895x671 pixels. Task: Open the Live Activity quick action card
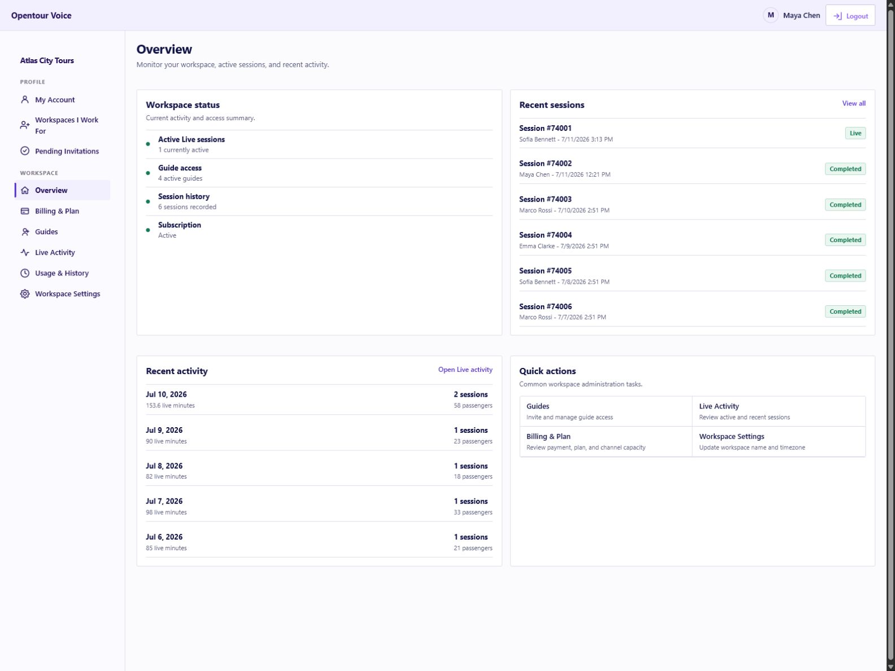pyautogui.click(x=779, y=411)
